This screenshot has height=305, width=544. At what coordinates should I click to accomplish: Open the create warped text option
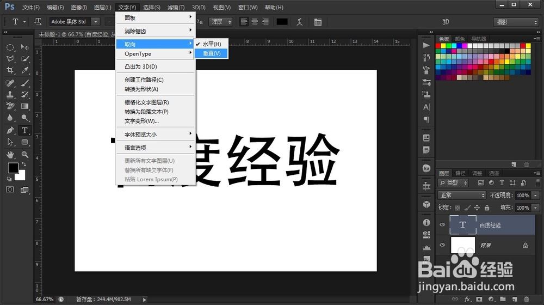pyautogui.click(x=300, y=22)
